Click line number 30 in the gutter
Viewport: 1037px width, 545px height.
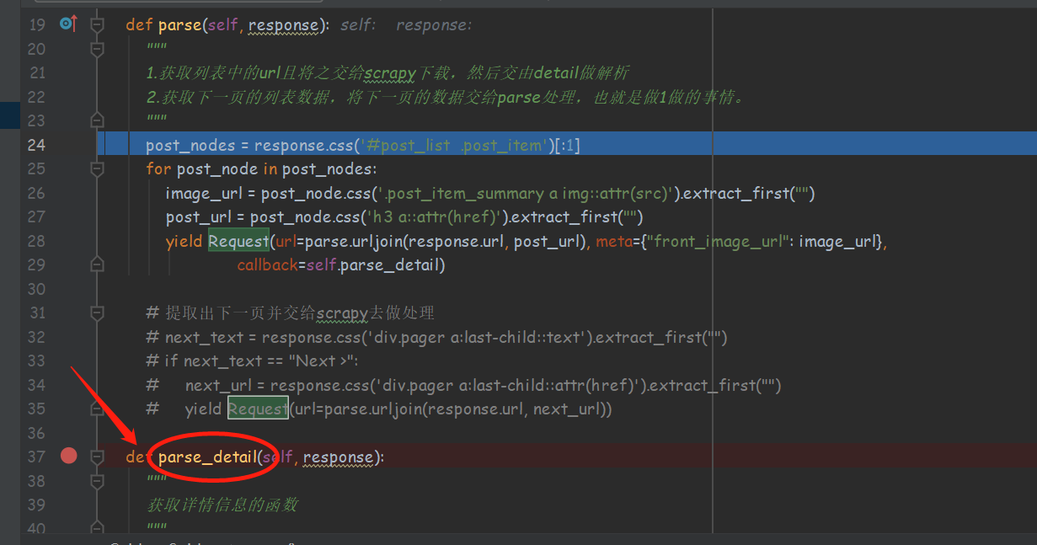click(36, 289)
